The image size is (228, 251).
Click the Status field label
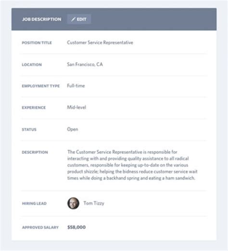pos(29,130)
